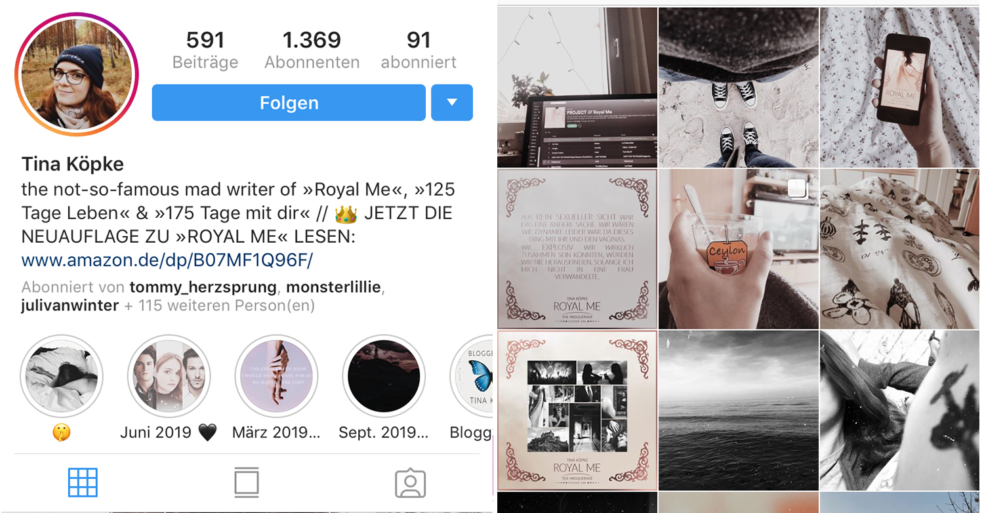
Task: Open the grayscale ocean horizon post
Action: 738,410
